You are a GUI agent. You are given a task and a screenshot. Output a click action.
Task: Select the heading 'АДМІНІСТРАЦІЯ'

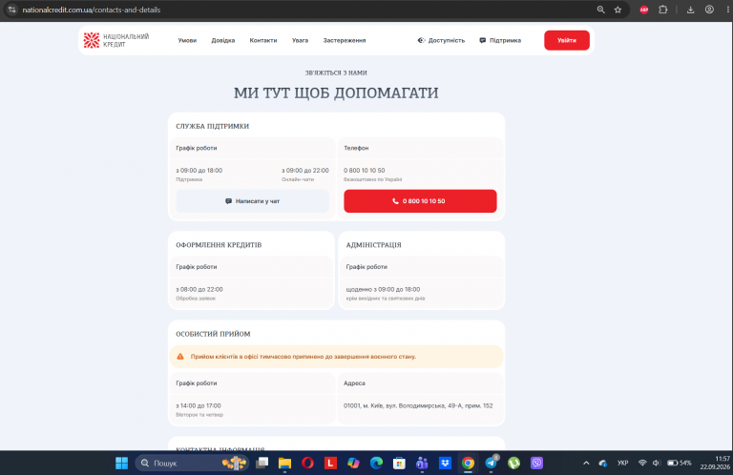pyautogui.click(x=373, y=245)
